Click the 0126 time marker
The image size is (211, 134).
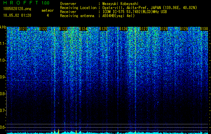pos(123,29)
